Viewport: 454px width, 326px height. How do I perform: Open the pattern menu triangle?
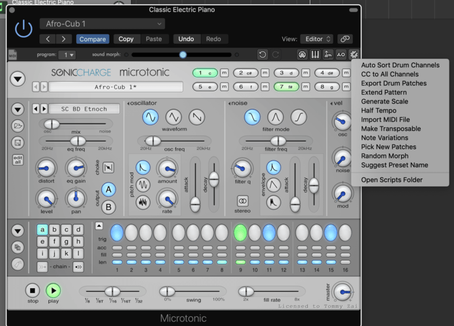coord(18,231)
